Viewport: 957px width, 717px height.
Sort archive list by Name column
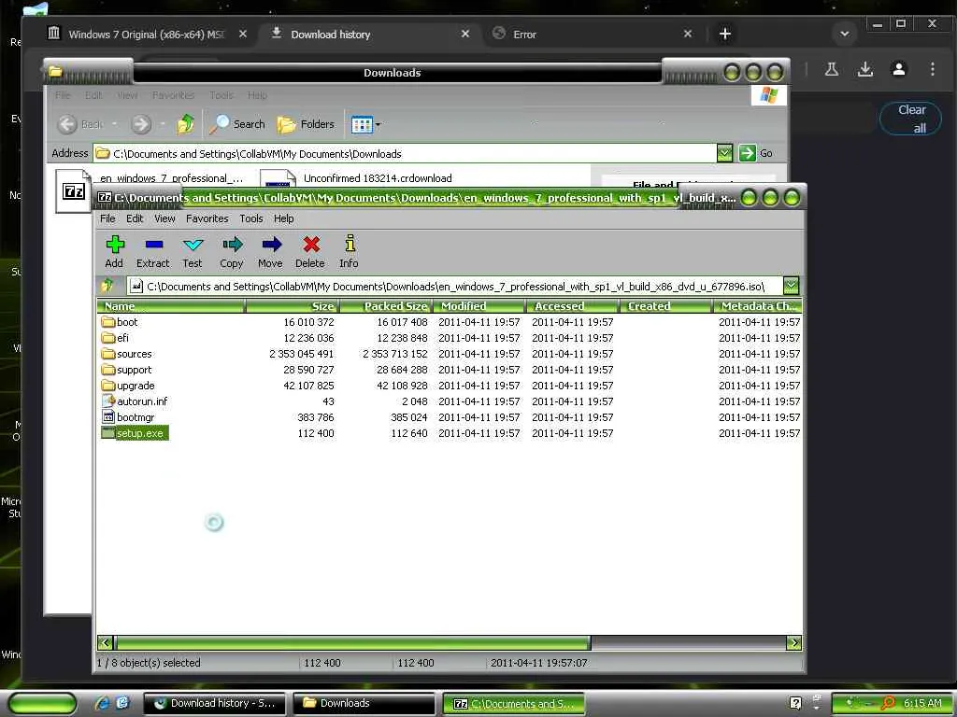(x=171, y=306)
